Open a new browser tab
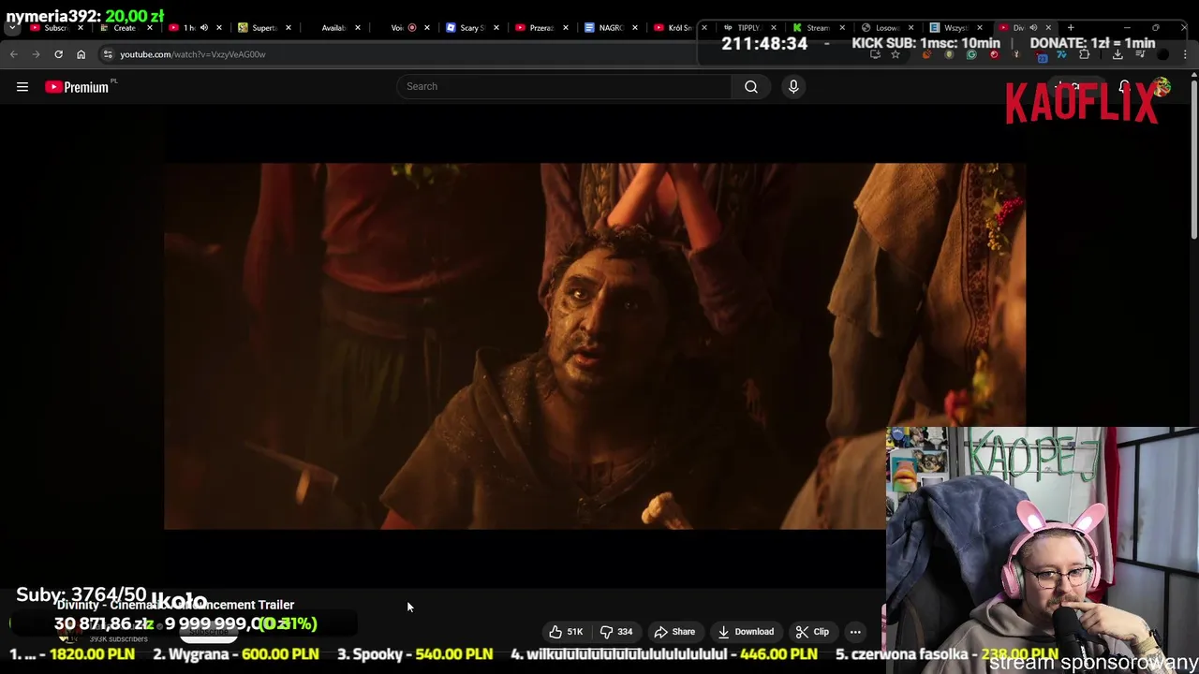Image resolution: width=1199 pixels, height=674 pixels. [1071, 28]
